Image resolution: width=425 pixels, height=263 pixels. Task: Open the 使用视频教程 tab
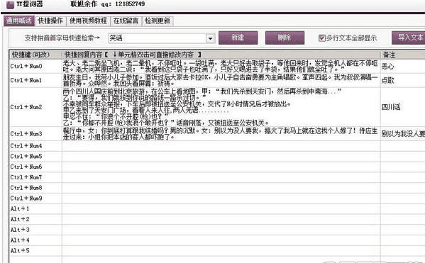(88, 21)
